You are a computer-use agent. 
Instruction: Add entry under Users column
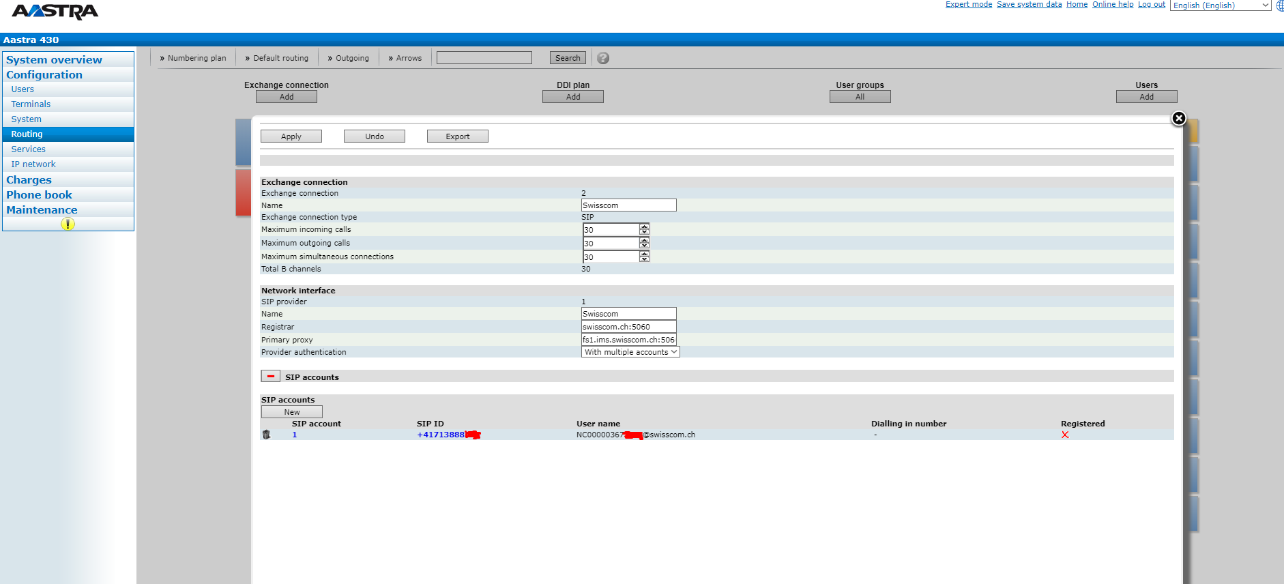pyautogui.click(x=1147, y=97)
